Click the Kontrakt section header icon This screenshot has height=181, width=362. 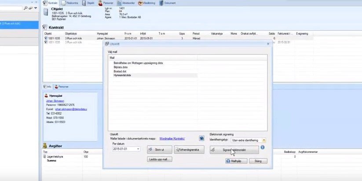click(x=45, y=27)
